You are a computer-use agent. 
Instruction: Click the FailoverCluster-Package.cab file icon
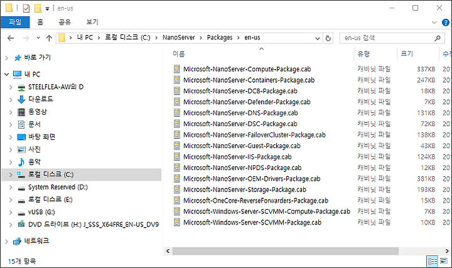(177, 135)
